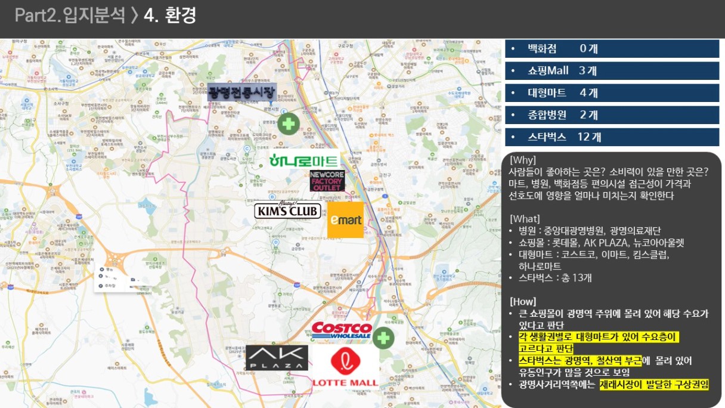
Task: Click the slide title '4. 환경'
Action: pos(170,16)
